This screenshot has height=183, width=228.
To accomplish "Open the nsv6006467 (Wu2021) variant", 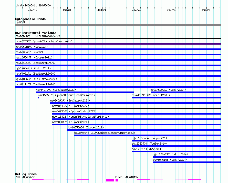I will click(30, 52).
